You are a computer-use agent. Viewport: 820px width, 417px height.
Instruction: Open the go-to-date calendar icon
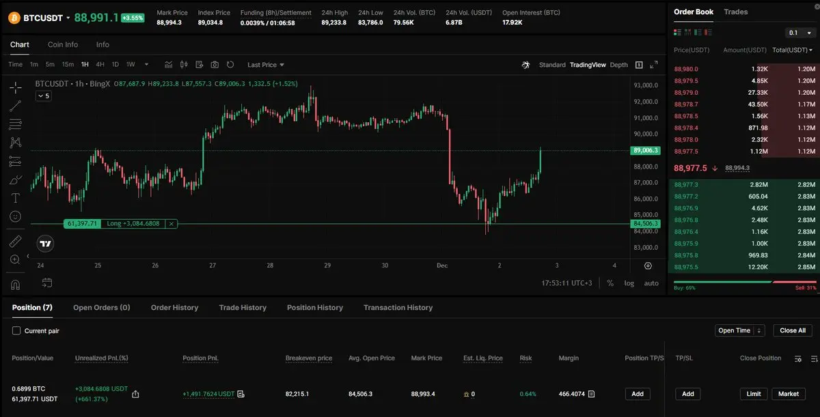click(x=47, y=282)
